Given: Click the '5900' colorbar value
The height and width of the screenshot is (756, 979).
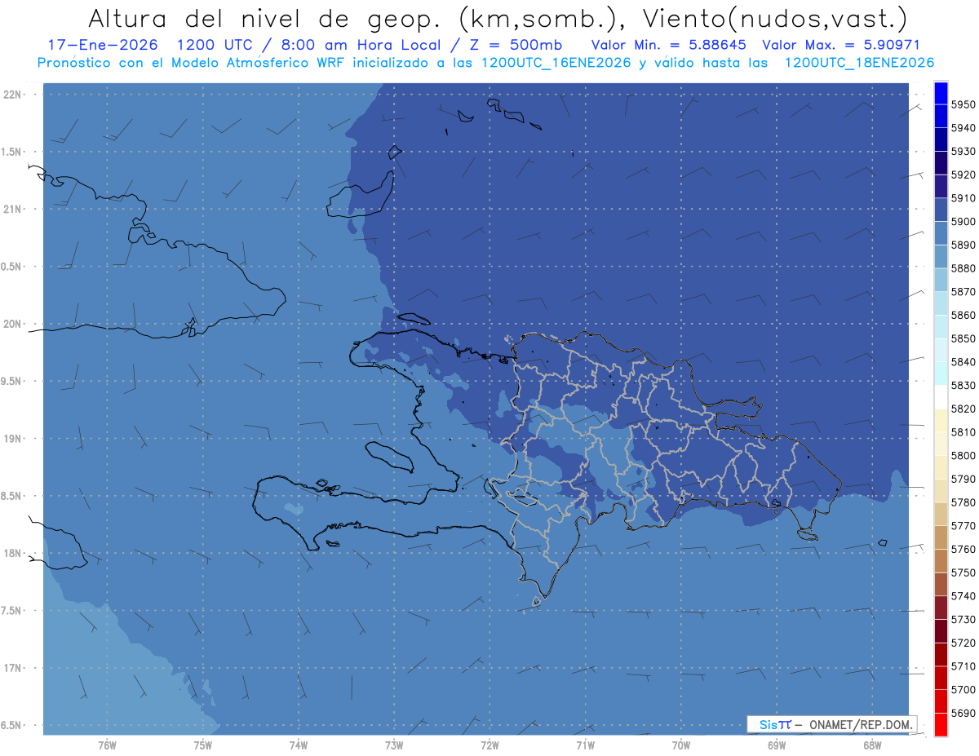Looking at the screenshot, I should click(963, 222).
